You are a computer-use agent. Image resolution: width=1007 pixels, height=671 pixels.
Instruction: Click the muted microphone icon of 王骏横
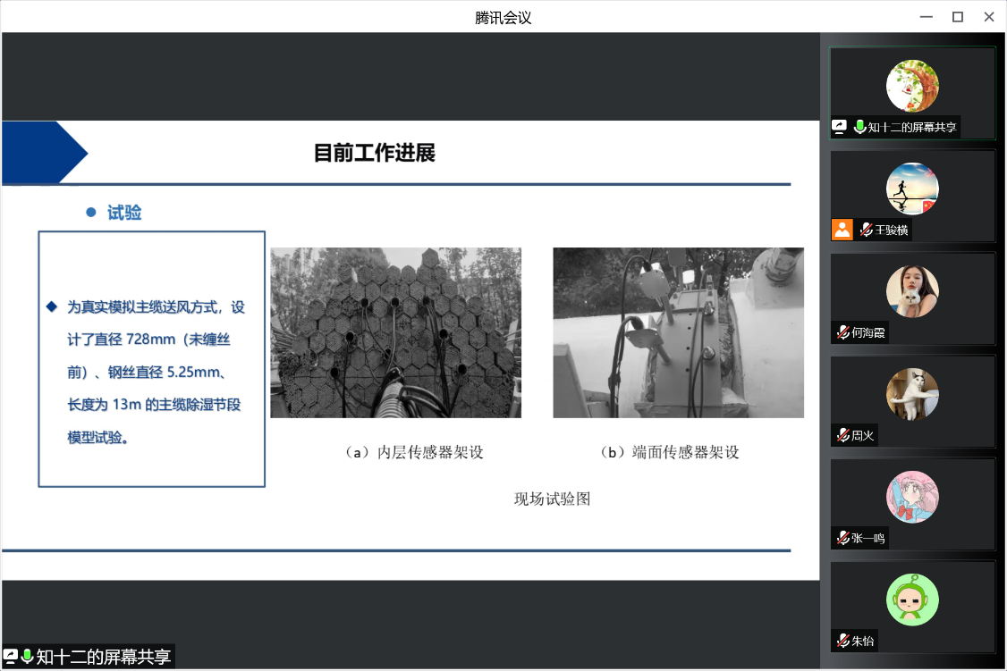tap(866, 230)
